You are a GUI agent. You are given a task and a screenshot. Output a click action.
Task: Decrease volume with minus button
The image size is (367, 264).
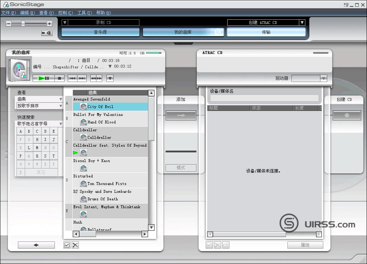(x=9, y=23)
